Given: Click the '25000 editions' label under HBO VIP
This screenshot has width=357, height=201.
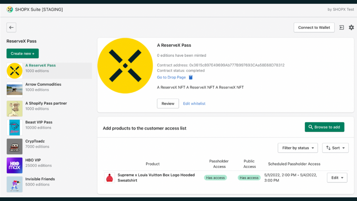Looking at the screenshot, I should pos(38,166).
